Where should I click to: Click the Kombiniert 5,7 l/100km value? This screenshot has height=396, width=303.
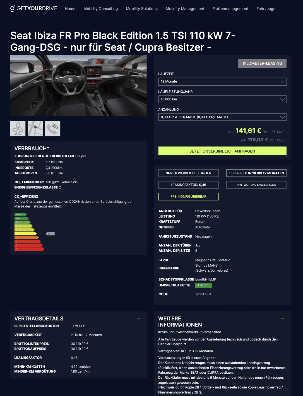(x=54, y=162)
